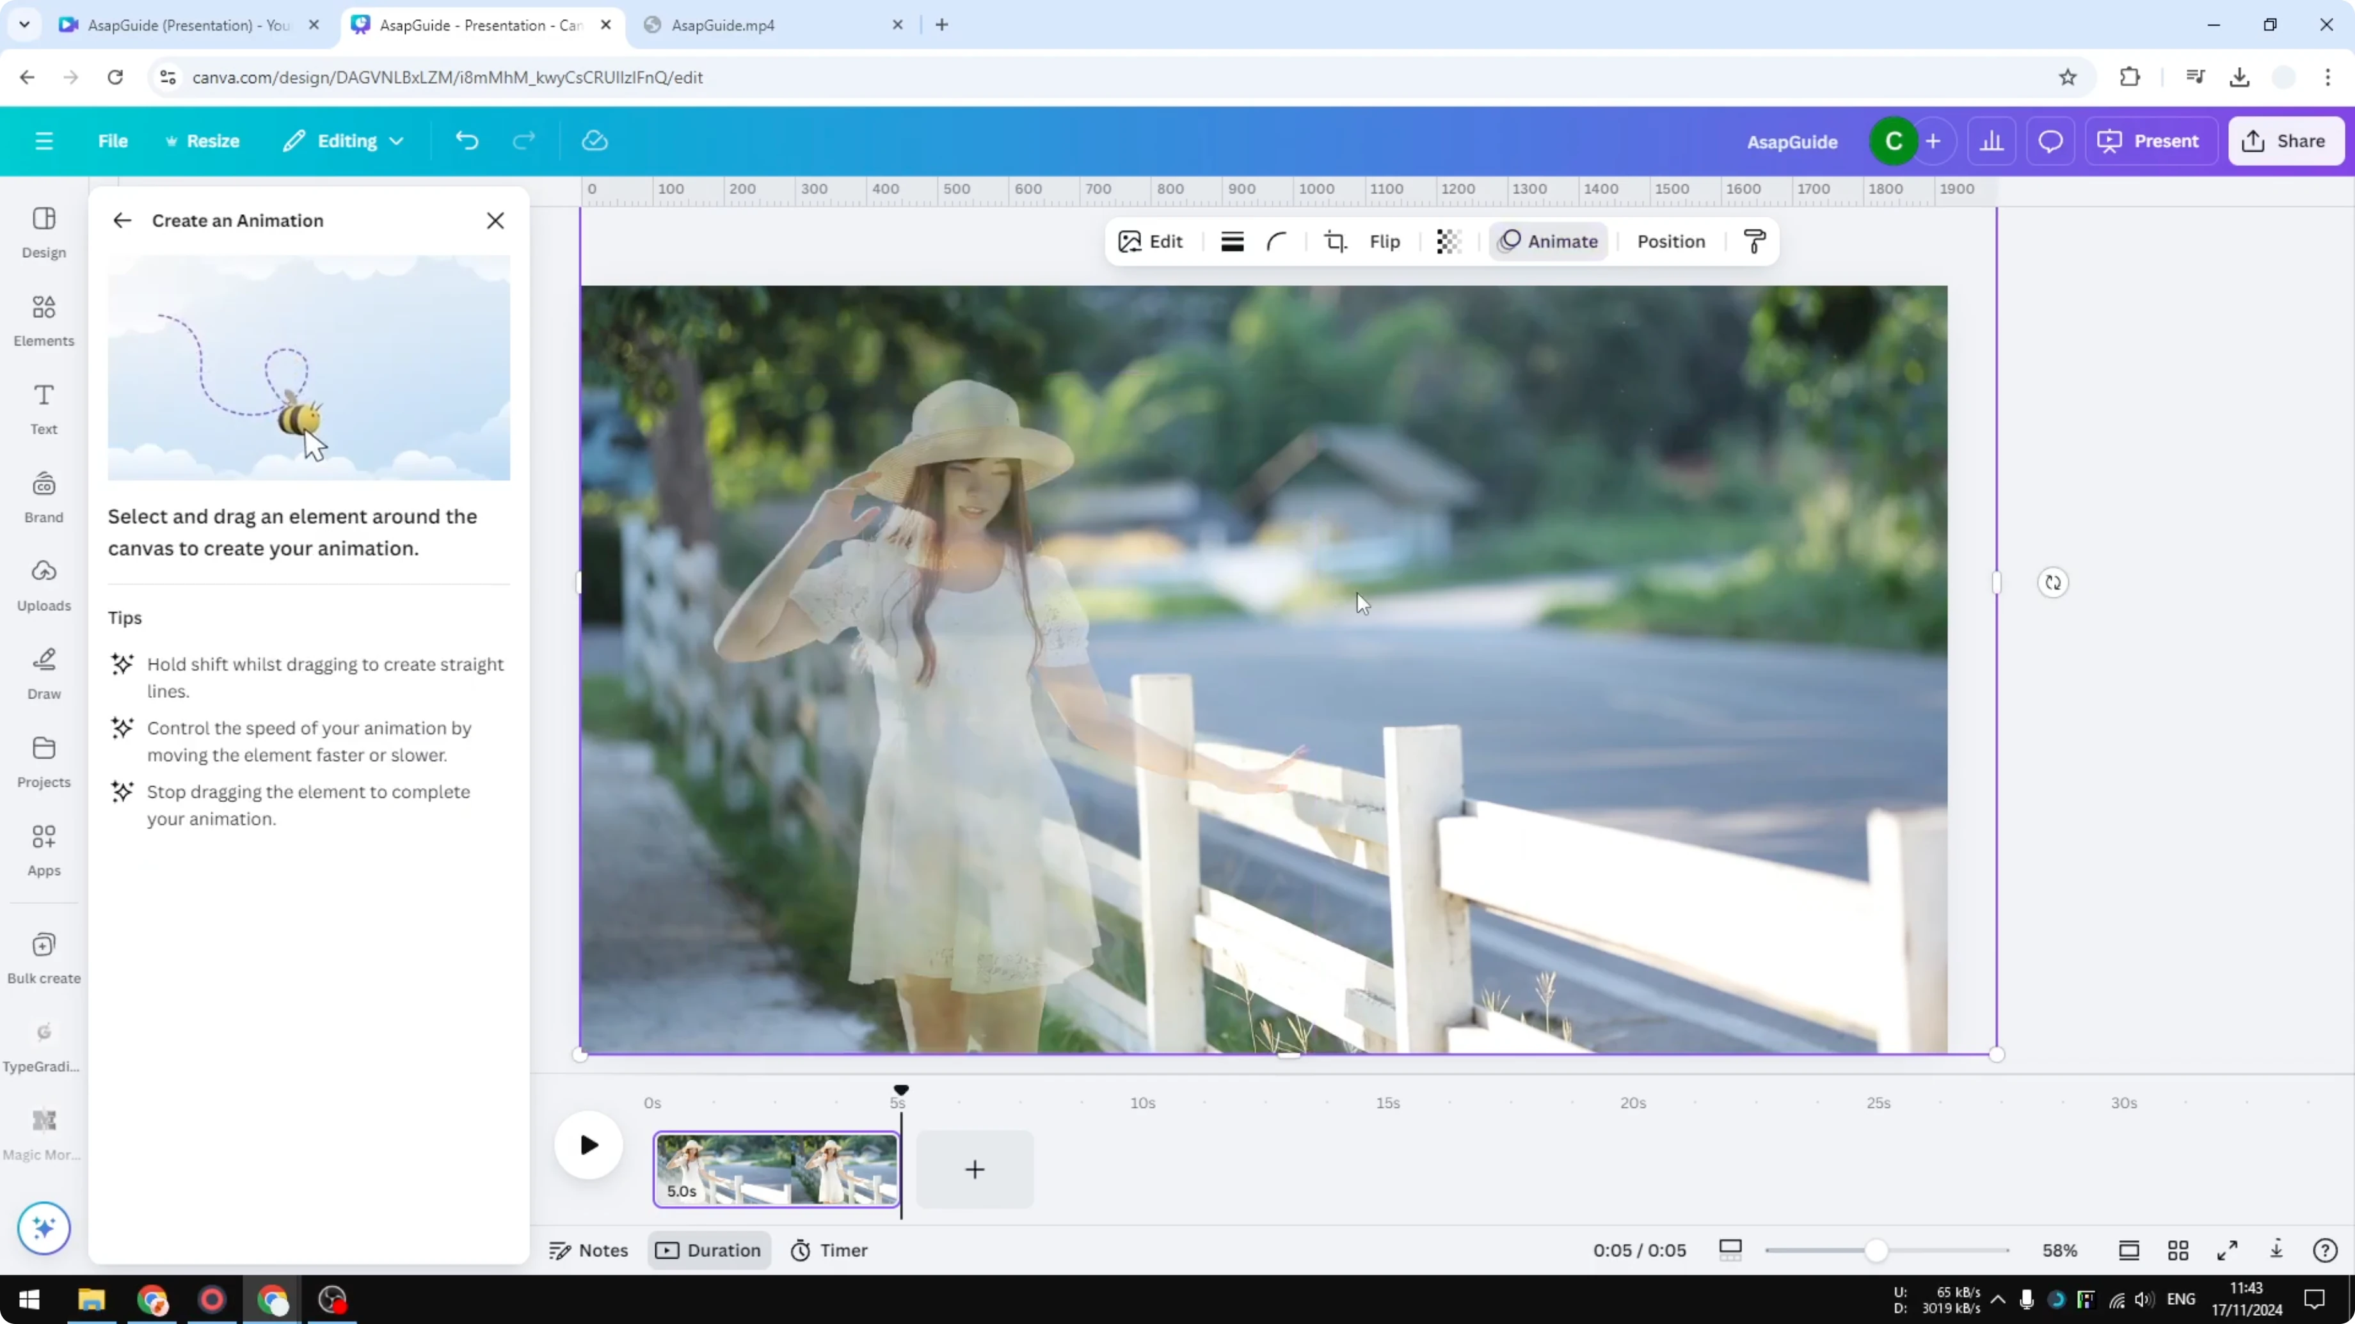Toggle Duration view on the timeline
2355x1324 pixels.
[708, 1250]
